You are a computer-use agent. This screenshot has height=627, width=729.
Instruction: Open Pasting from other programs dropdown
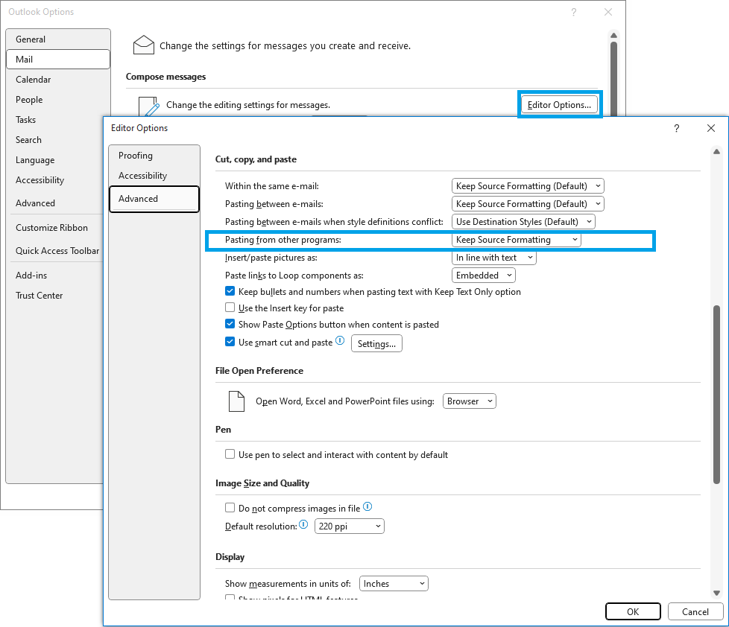click(517, 240)
